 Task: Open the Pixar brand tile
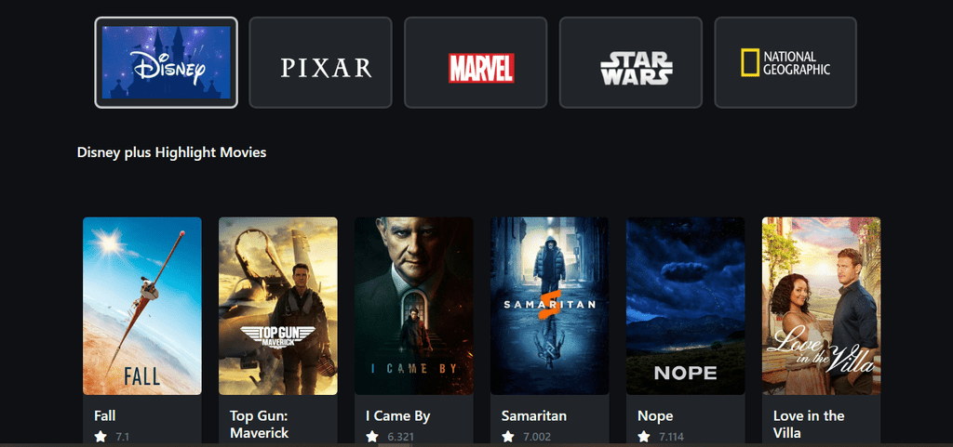(x=321, y=62)
